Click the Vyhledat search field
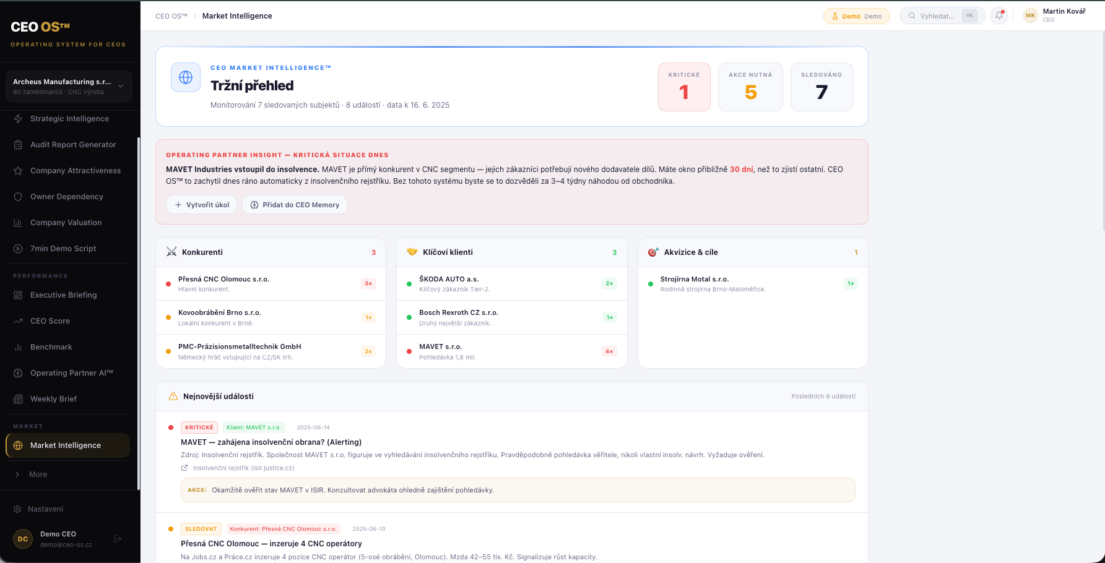Screen dimensions: 1105x563 coord(942,16)
